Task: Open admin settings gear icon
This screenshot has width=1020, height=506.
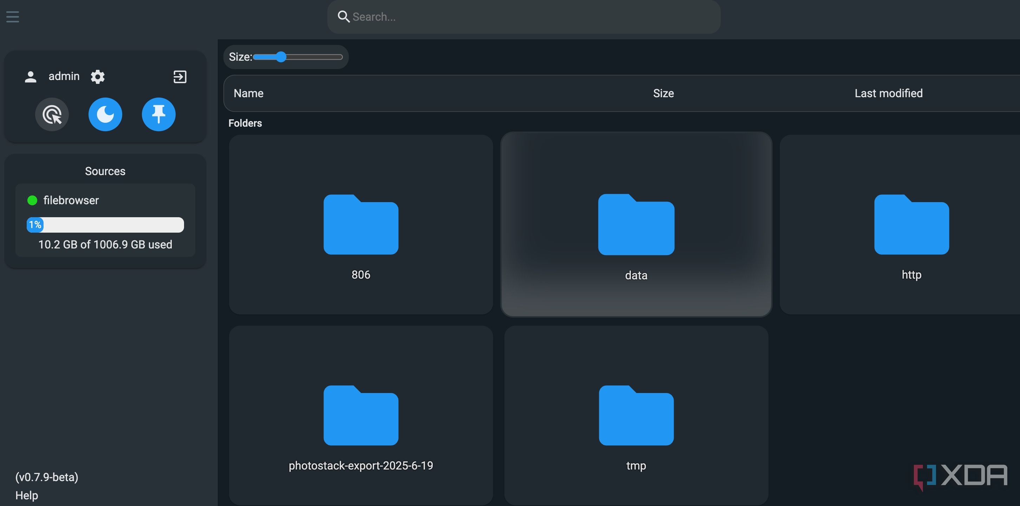Action: [x=97, y=76]
